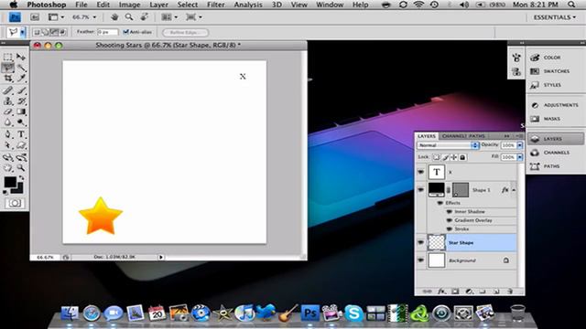Image resolution: width=586 pixels, height=329 pixels.
Task: Launch Bridge from the application bar
Action: tap(35, 17)
